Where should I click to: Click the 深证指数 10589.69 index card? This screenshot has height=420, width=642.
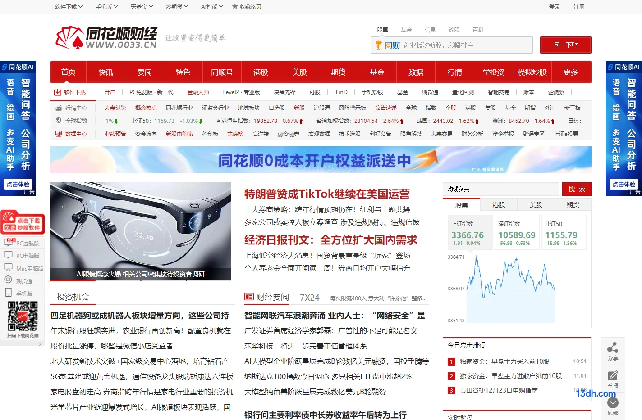pyautogui.click(x=517, y=232)
